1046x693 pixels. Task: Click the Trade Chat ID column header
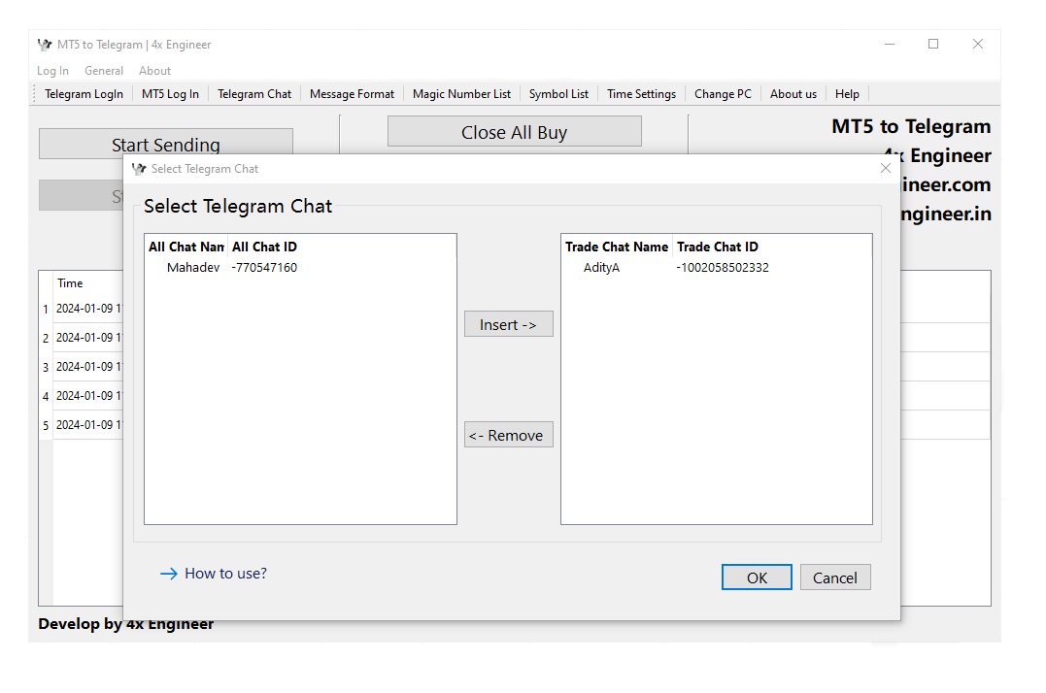point(717,247)
